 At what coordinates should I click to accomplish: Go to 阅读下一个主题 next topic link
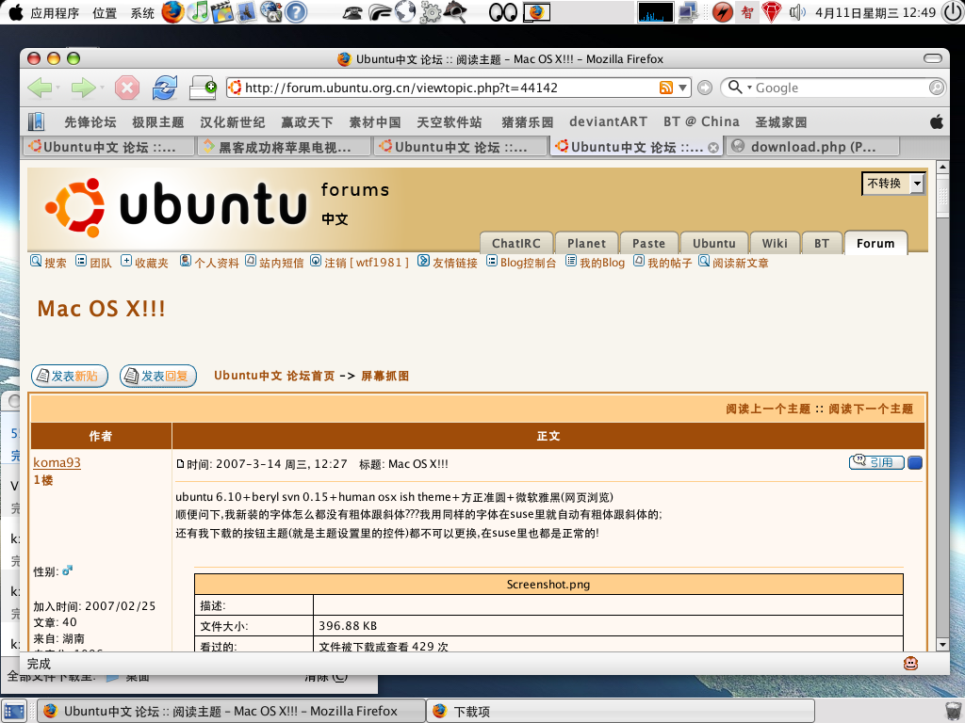871,409
